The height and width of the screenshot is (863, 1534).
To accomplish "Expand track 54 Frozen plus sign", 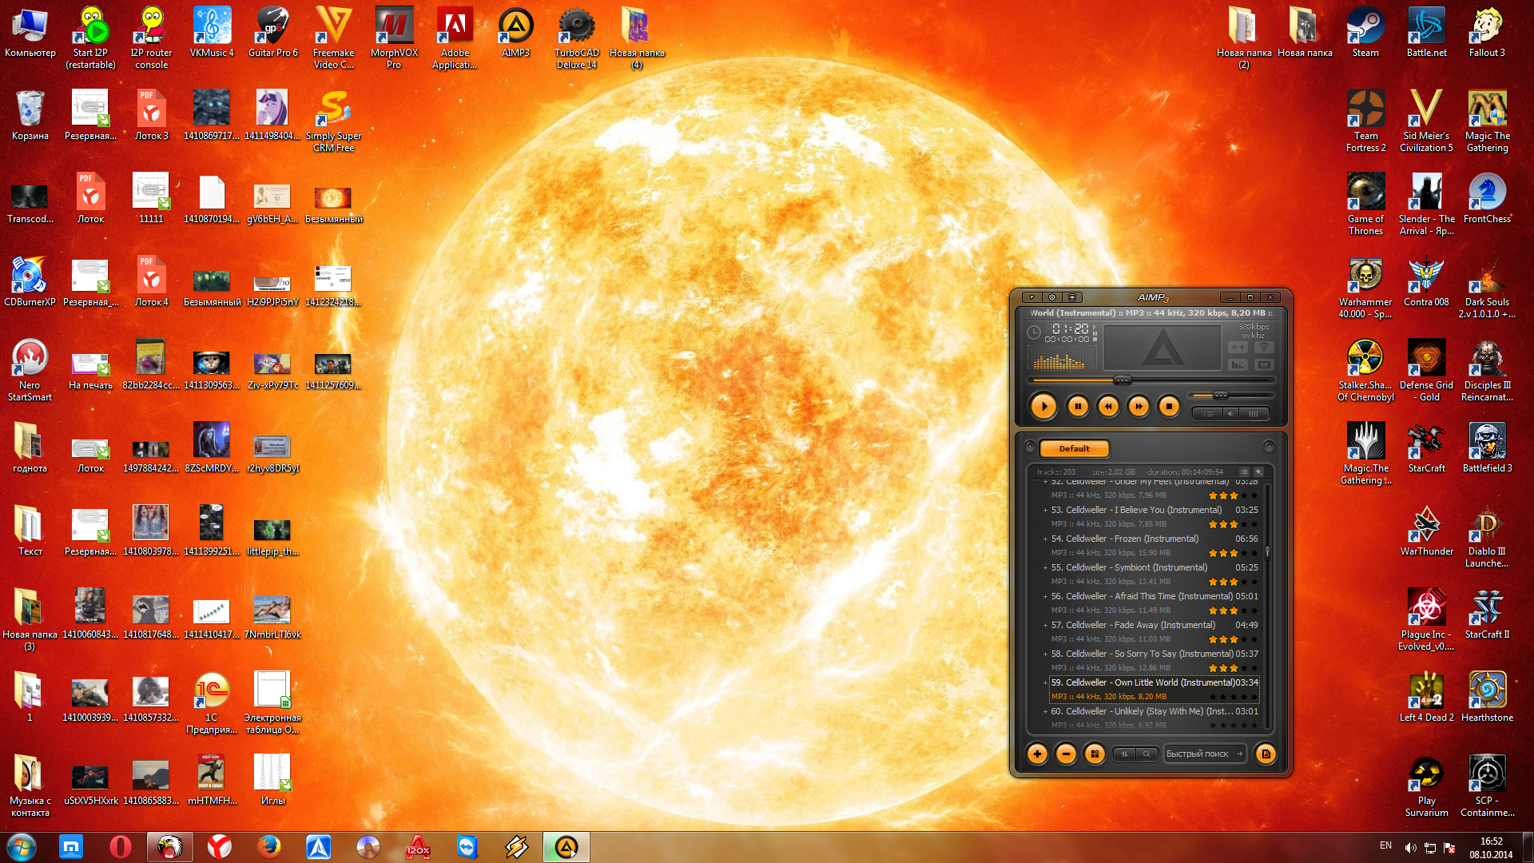I will click(1045, 539).
